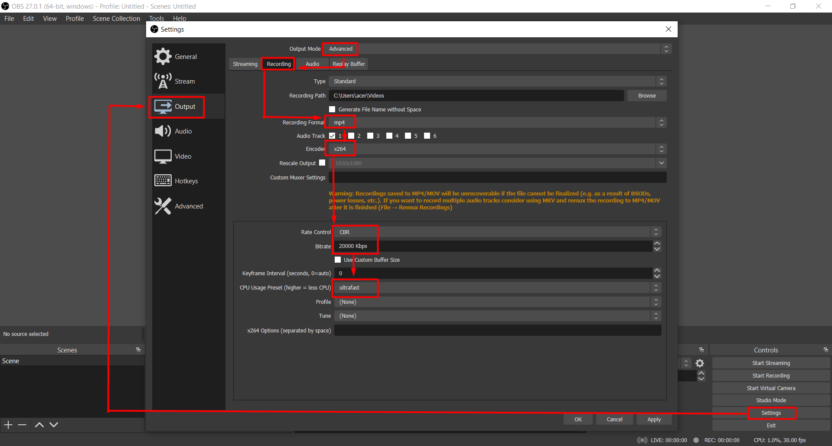Switch to Audio output tab
The image size is (832, 446).
pos(312,64)
